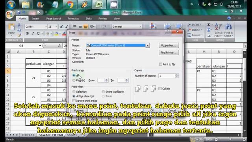Click the AutoSum sigma icon
This screenshot has width=252, height=142.
coord(208,24)
